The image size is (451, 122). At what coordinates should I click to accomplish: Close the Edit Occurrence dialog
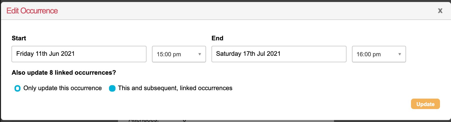pos(440,11)
